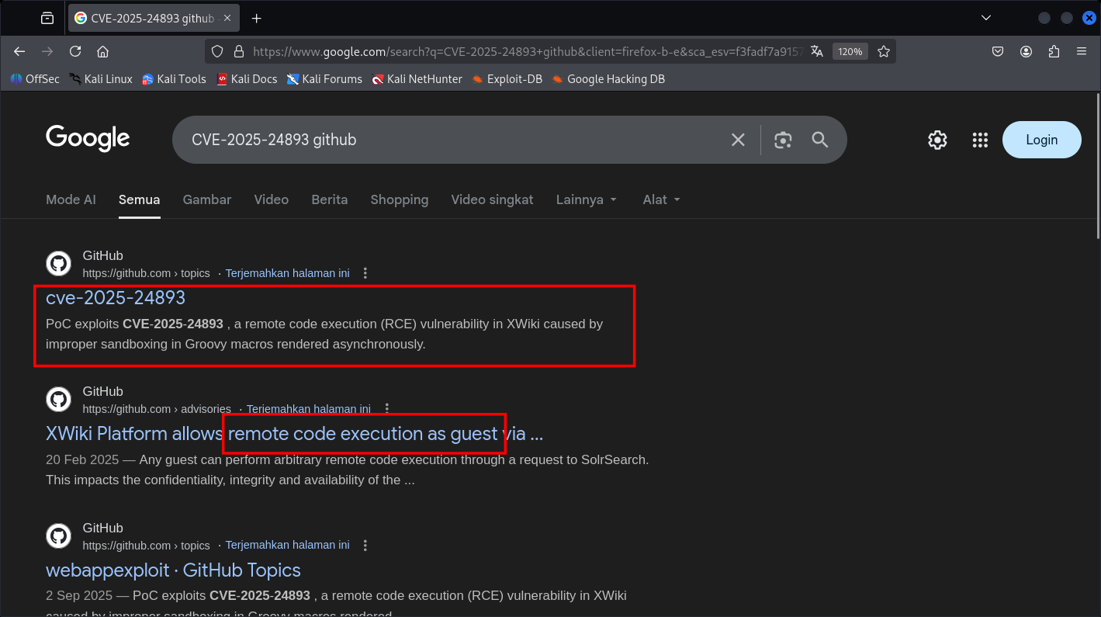
Task: Click the Login button
Action: click(x=1041, y=140)
